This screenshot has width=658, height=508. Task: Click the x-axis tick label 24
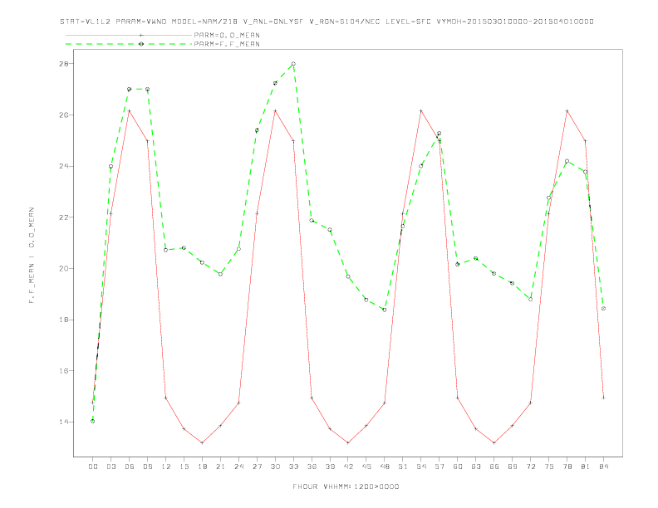coord(238,466)
